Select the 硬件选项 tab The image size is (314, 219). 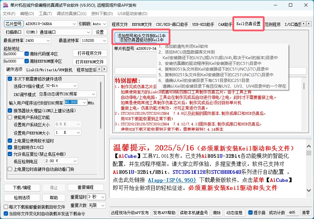(14, 69)
